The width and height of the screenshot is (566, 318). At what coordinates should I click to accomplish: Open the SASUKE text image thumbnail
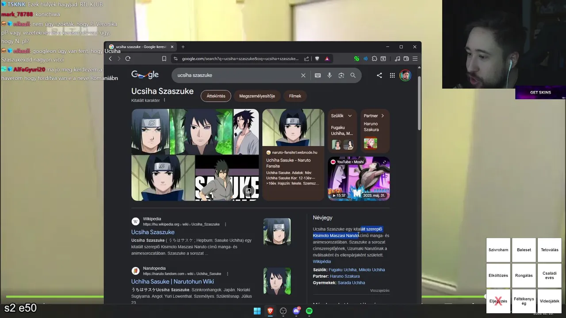pyautogui.click(x=227, y=178)
